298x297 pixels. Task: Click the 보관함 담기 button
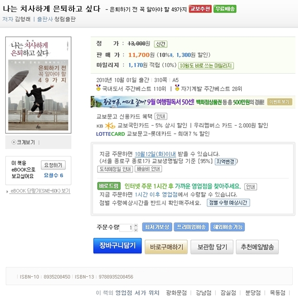(212, 247)
